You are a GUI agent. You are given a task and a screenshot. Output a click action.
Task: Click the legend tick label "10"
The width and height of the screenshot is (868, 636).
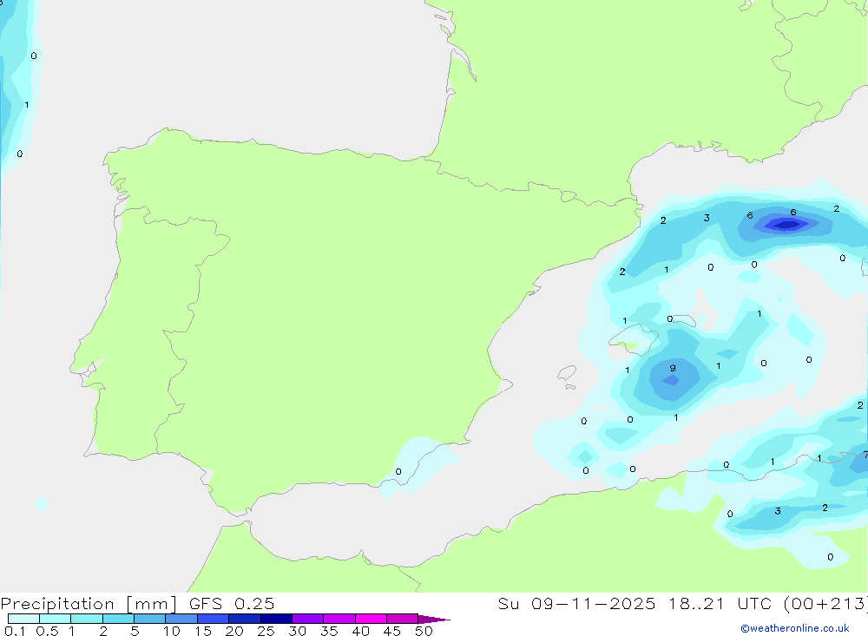tap(172, 631)
